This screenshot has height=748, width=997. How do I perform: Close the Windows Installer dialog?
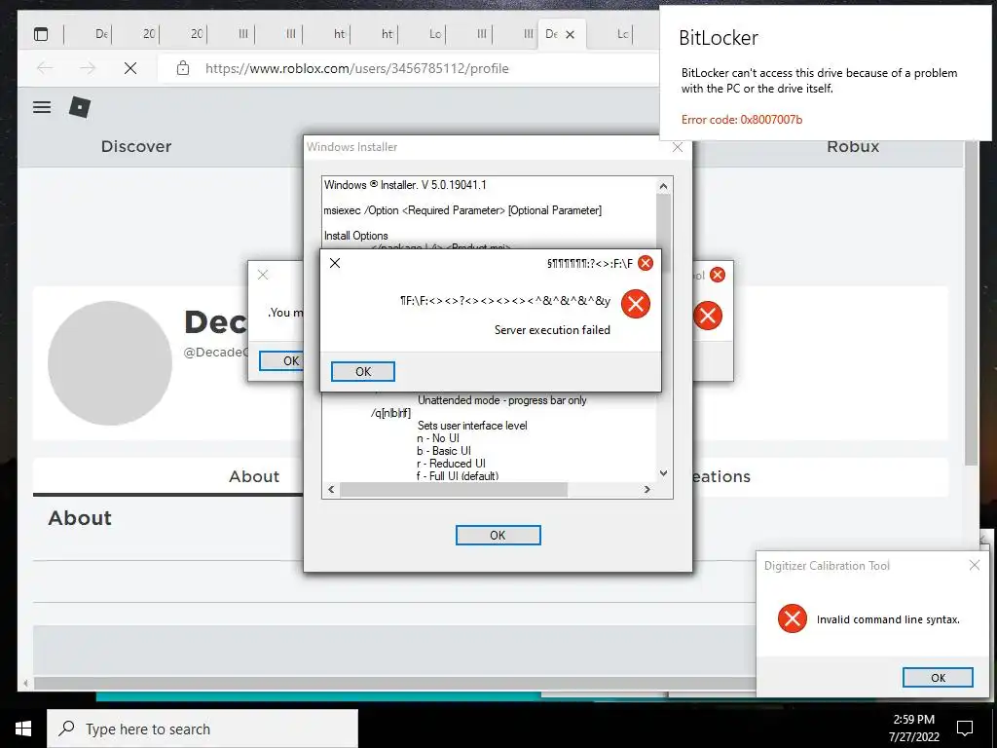tap(678, 148)
